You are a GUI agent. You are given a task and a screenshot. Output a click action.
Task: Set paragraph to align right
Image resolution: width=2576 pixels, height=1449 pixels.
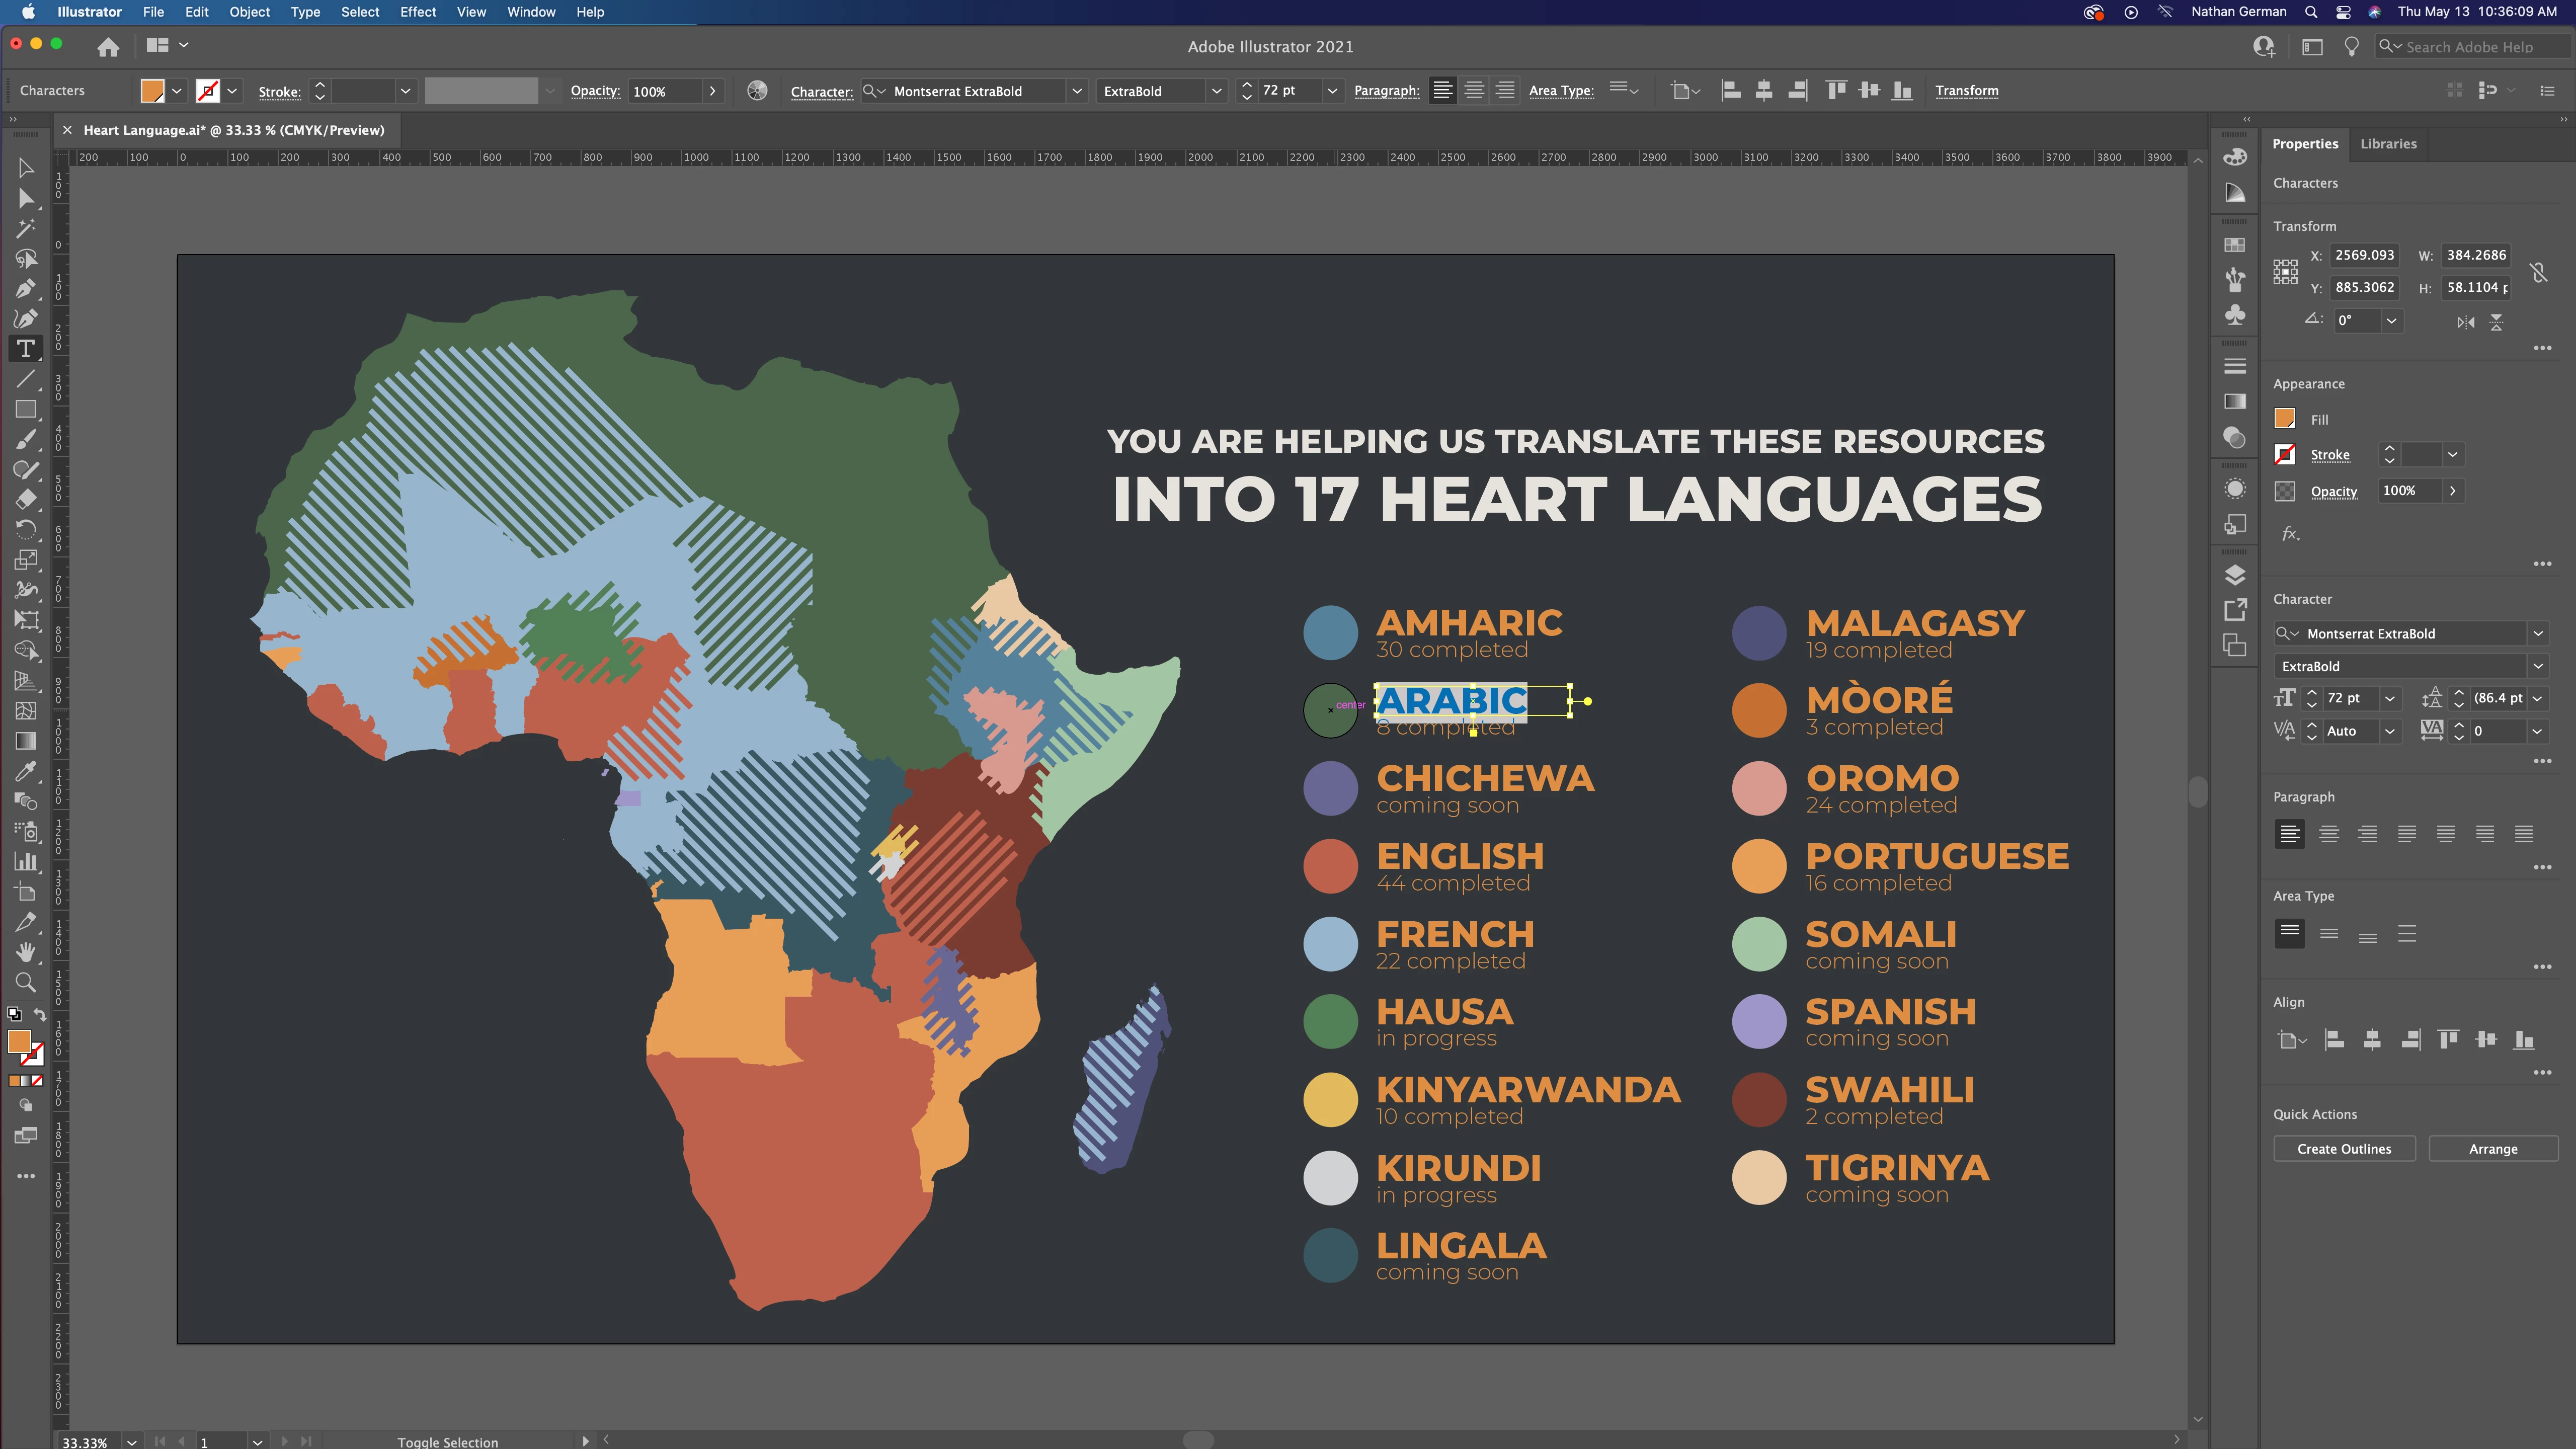click(2367, 834)
